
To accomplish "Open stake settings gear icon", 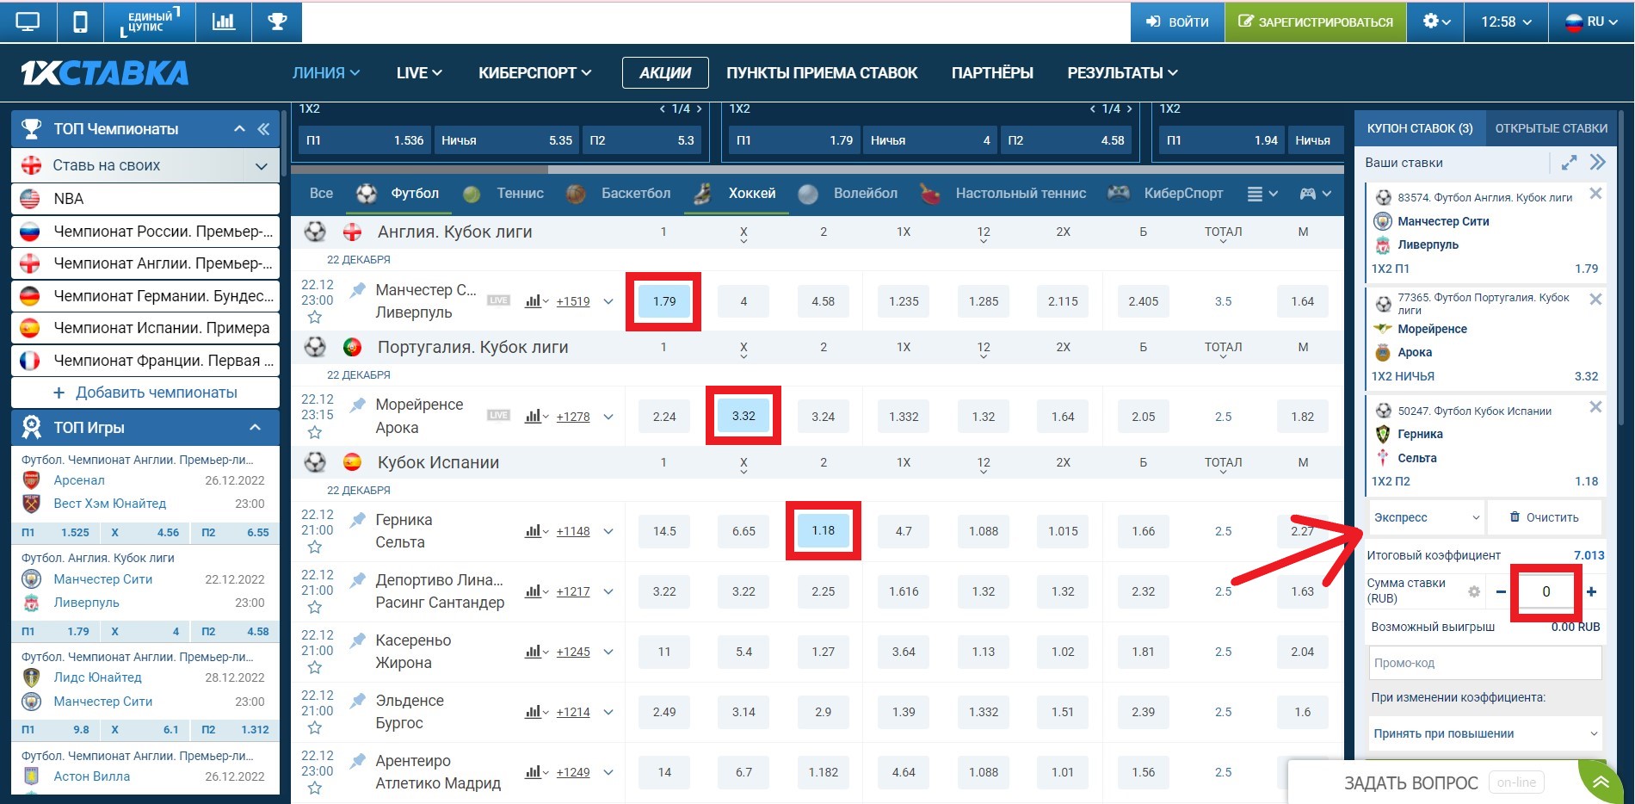I will (1474, 591).
